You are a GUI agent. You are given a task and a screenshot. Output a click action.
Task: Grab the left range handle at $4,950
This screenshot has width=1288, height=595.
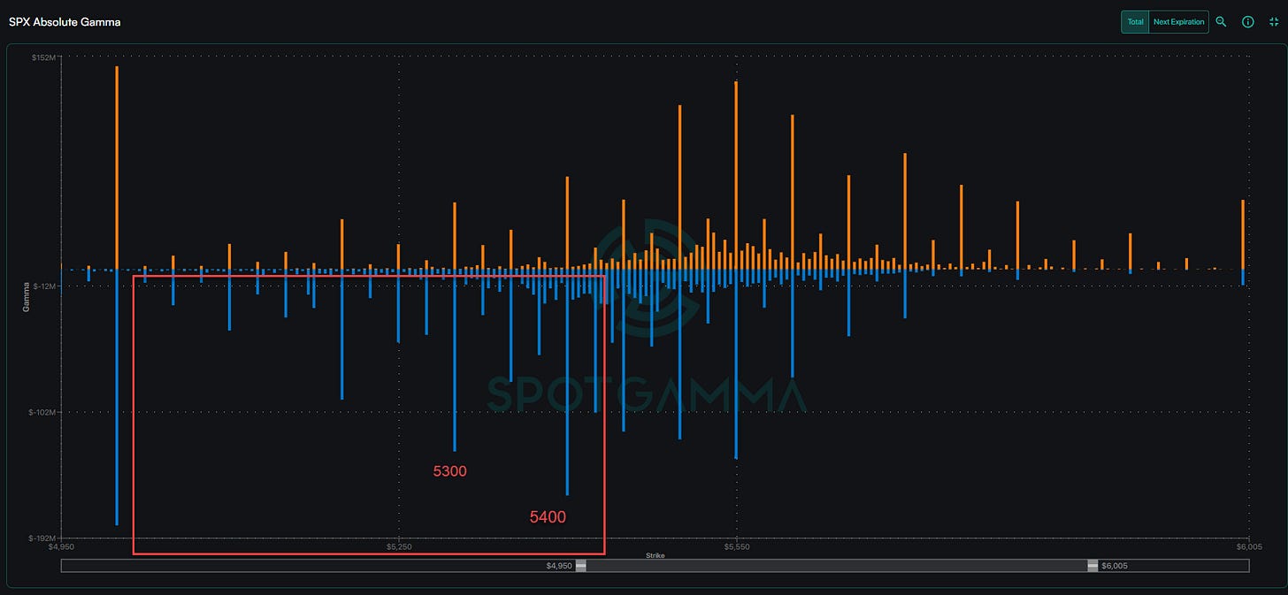580,566
